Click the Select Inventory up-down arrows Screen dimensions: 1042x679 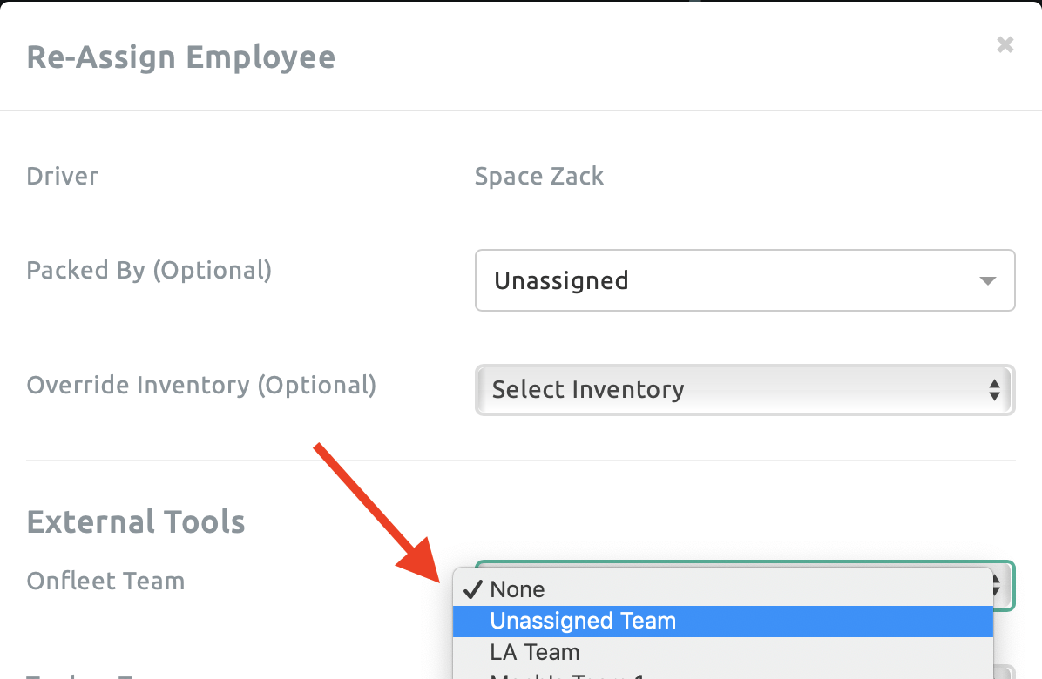coord(994,390)
